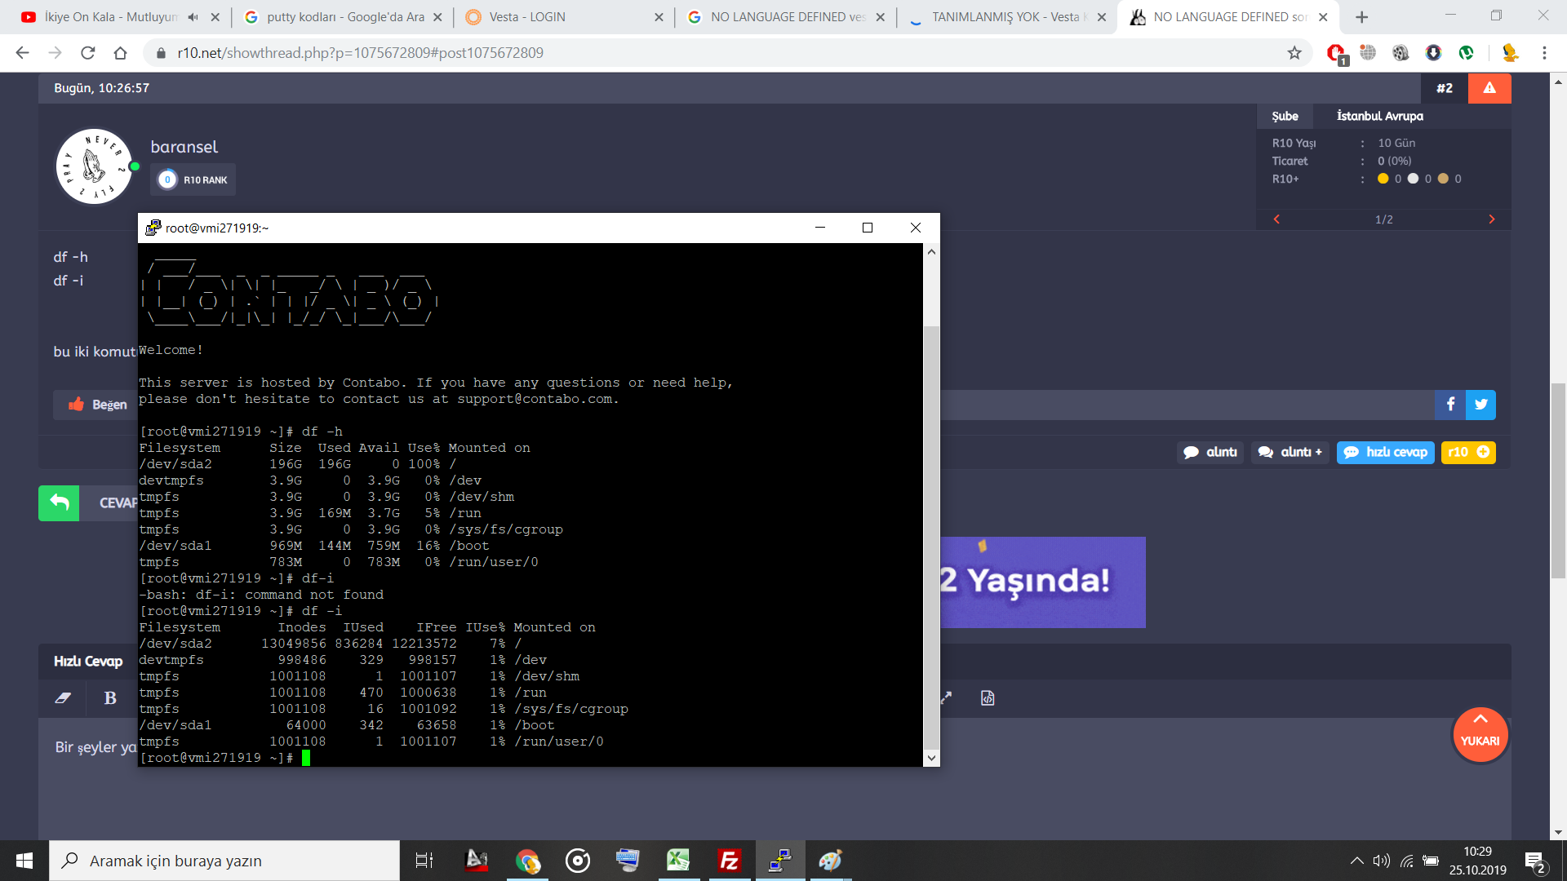Open baransel's user profile link
The width and height of the screenshot is (1567, 881).
[184, 147]
